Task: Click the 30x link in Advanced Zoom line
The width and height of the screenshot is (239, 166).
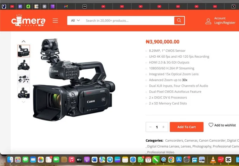Action: click(x=185, y=80)
